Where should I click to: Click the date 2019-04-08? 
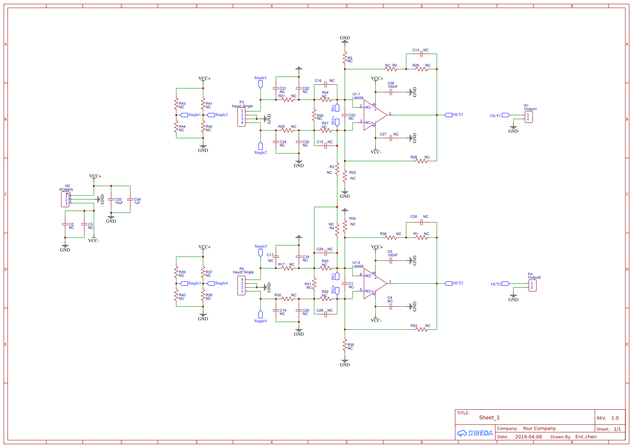click(x=528, y=437)
